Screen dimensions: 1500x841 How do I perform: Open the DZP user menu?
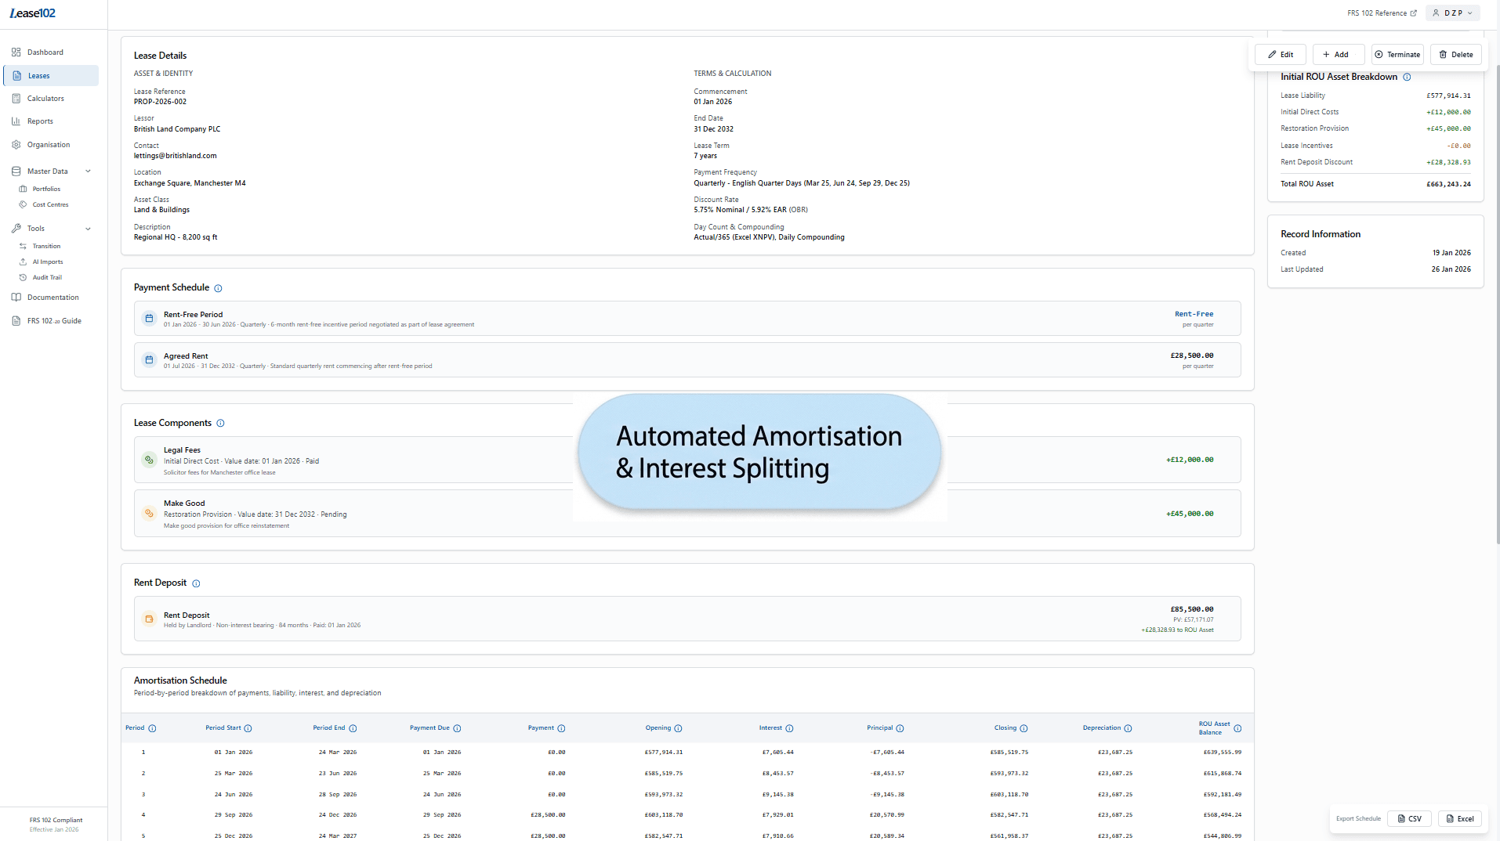click(1451, 13)
